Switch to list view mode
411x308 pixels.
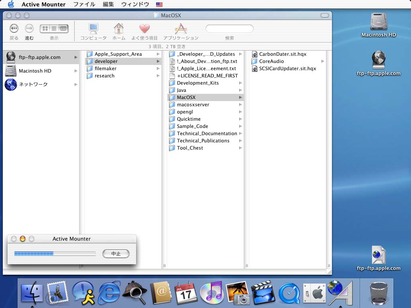tap(54, 28)
